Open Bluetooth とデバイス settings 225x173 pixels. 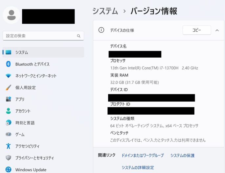click(43, 64)
